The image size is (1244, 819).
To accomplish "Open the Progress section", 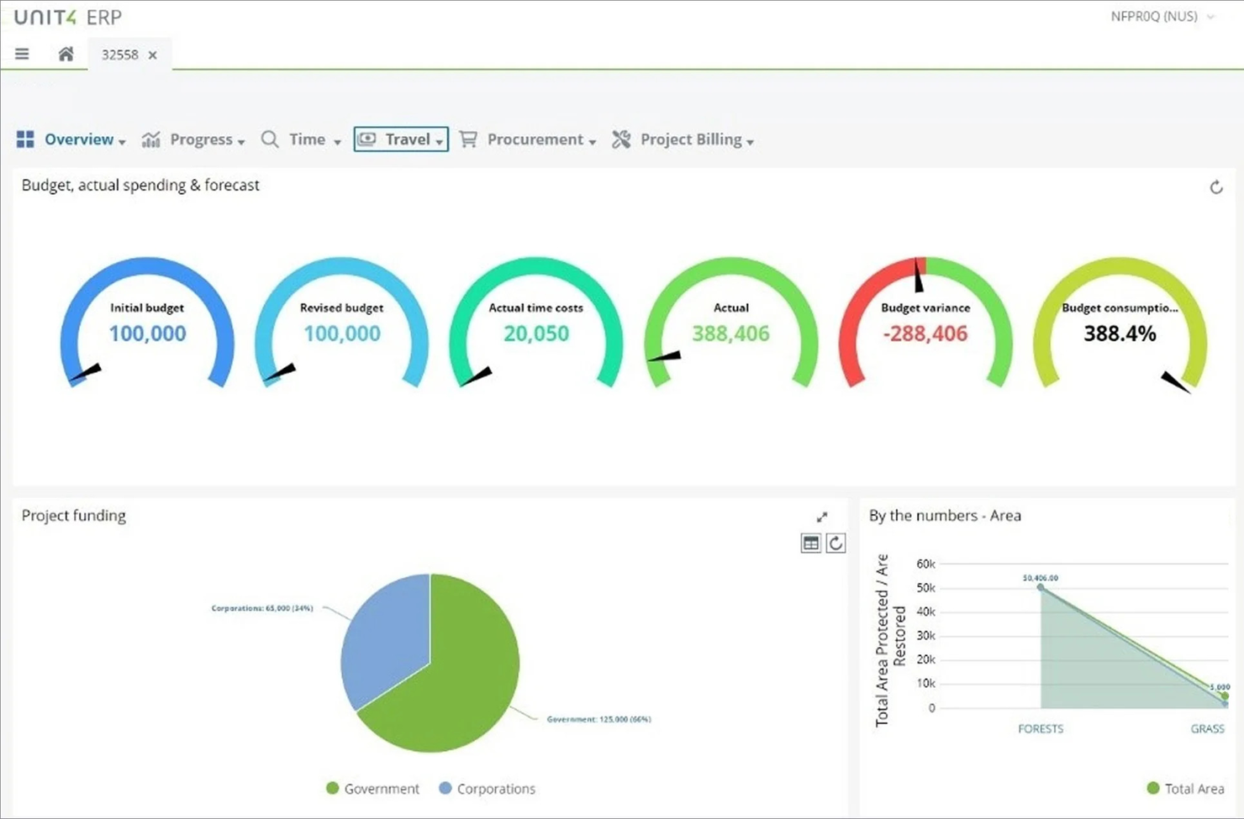I will point(202,139).
